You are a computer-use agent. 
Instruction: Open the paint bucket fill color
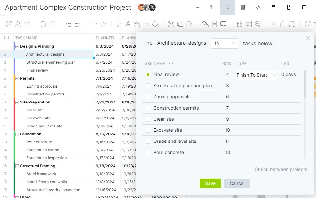click(137, 24)
